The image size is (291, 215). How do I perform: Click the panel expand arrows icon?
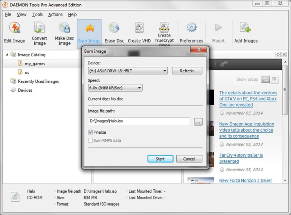tap(278, 55)
